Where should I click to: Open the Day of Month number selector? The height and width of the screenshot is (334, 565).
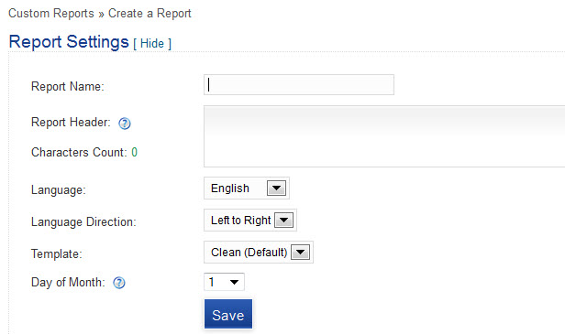224,282
